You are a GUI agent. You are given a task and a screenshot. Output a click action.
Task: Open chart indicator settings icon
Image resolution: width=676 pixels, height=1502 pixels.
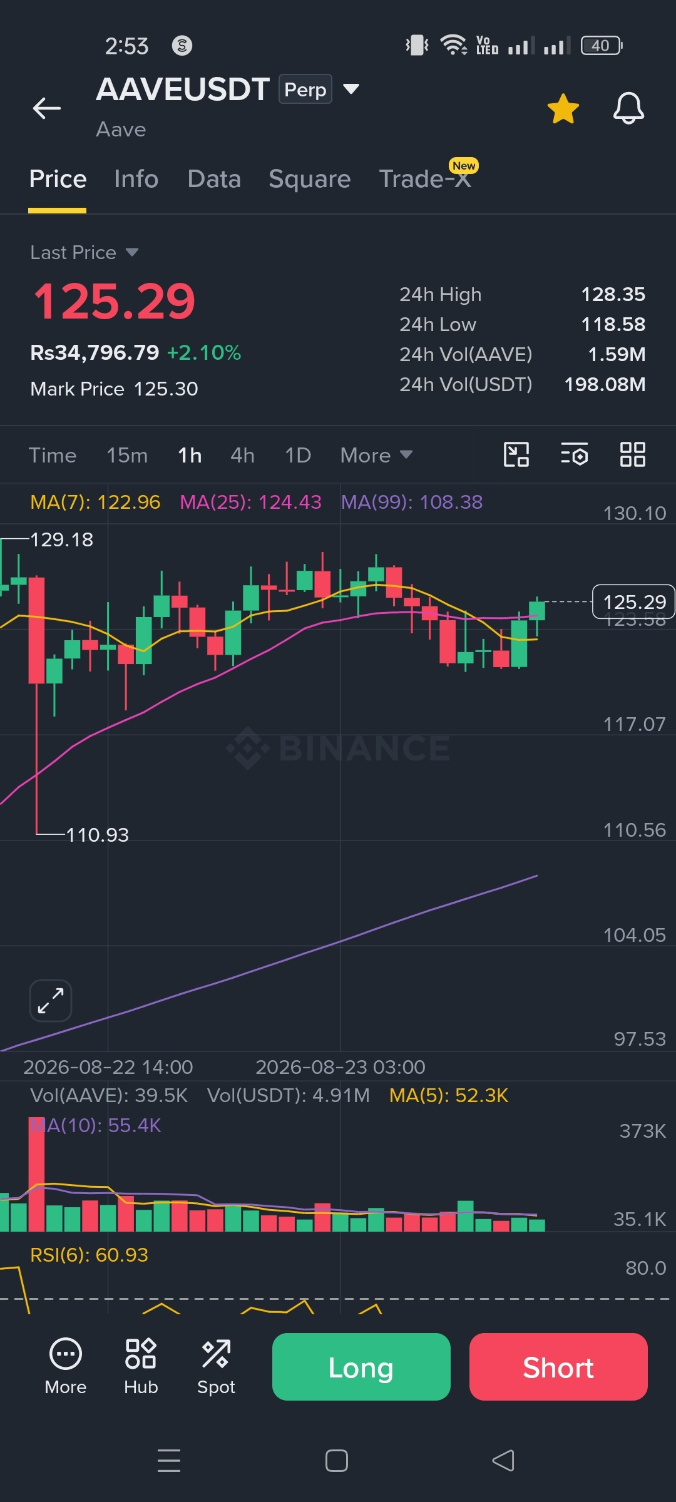coord(574,454)
